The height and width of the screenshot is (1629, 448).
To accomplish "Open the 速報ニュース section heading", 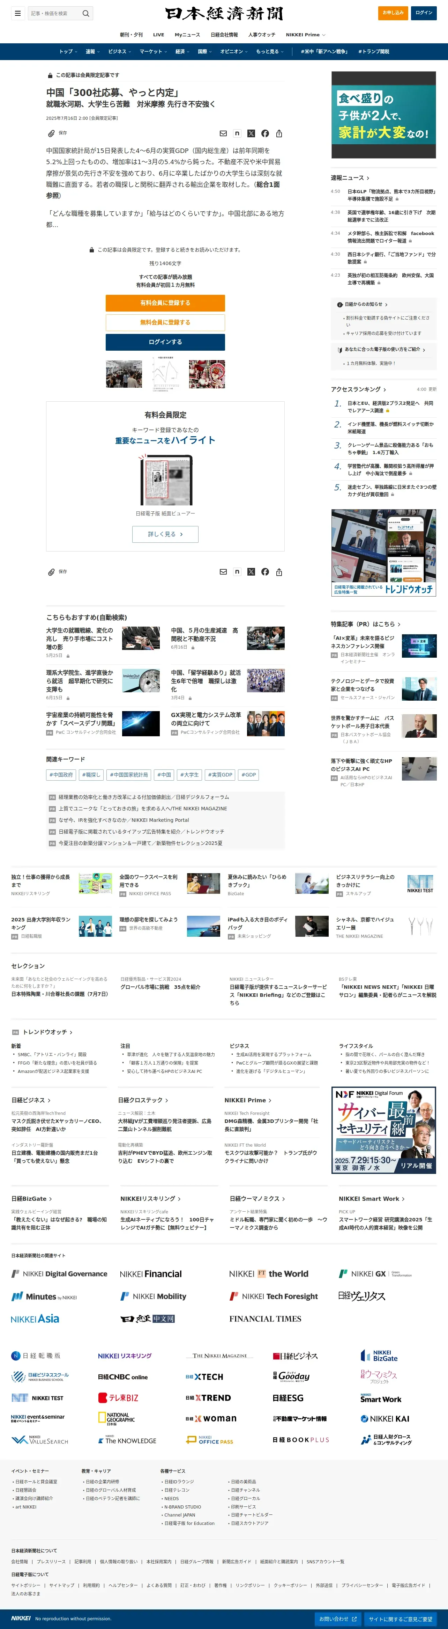I will tap(350, 178).
